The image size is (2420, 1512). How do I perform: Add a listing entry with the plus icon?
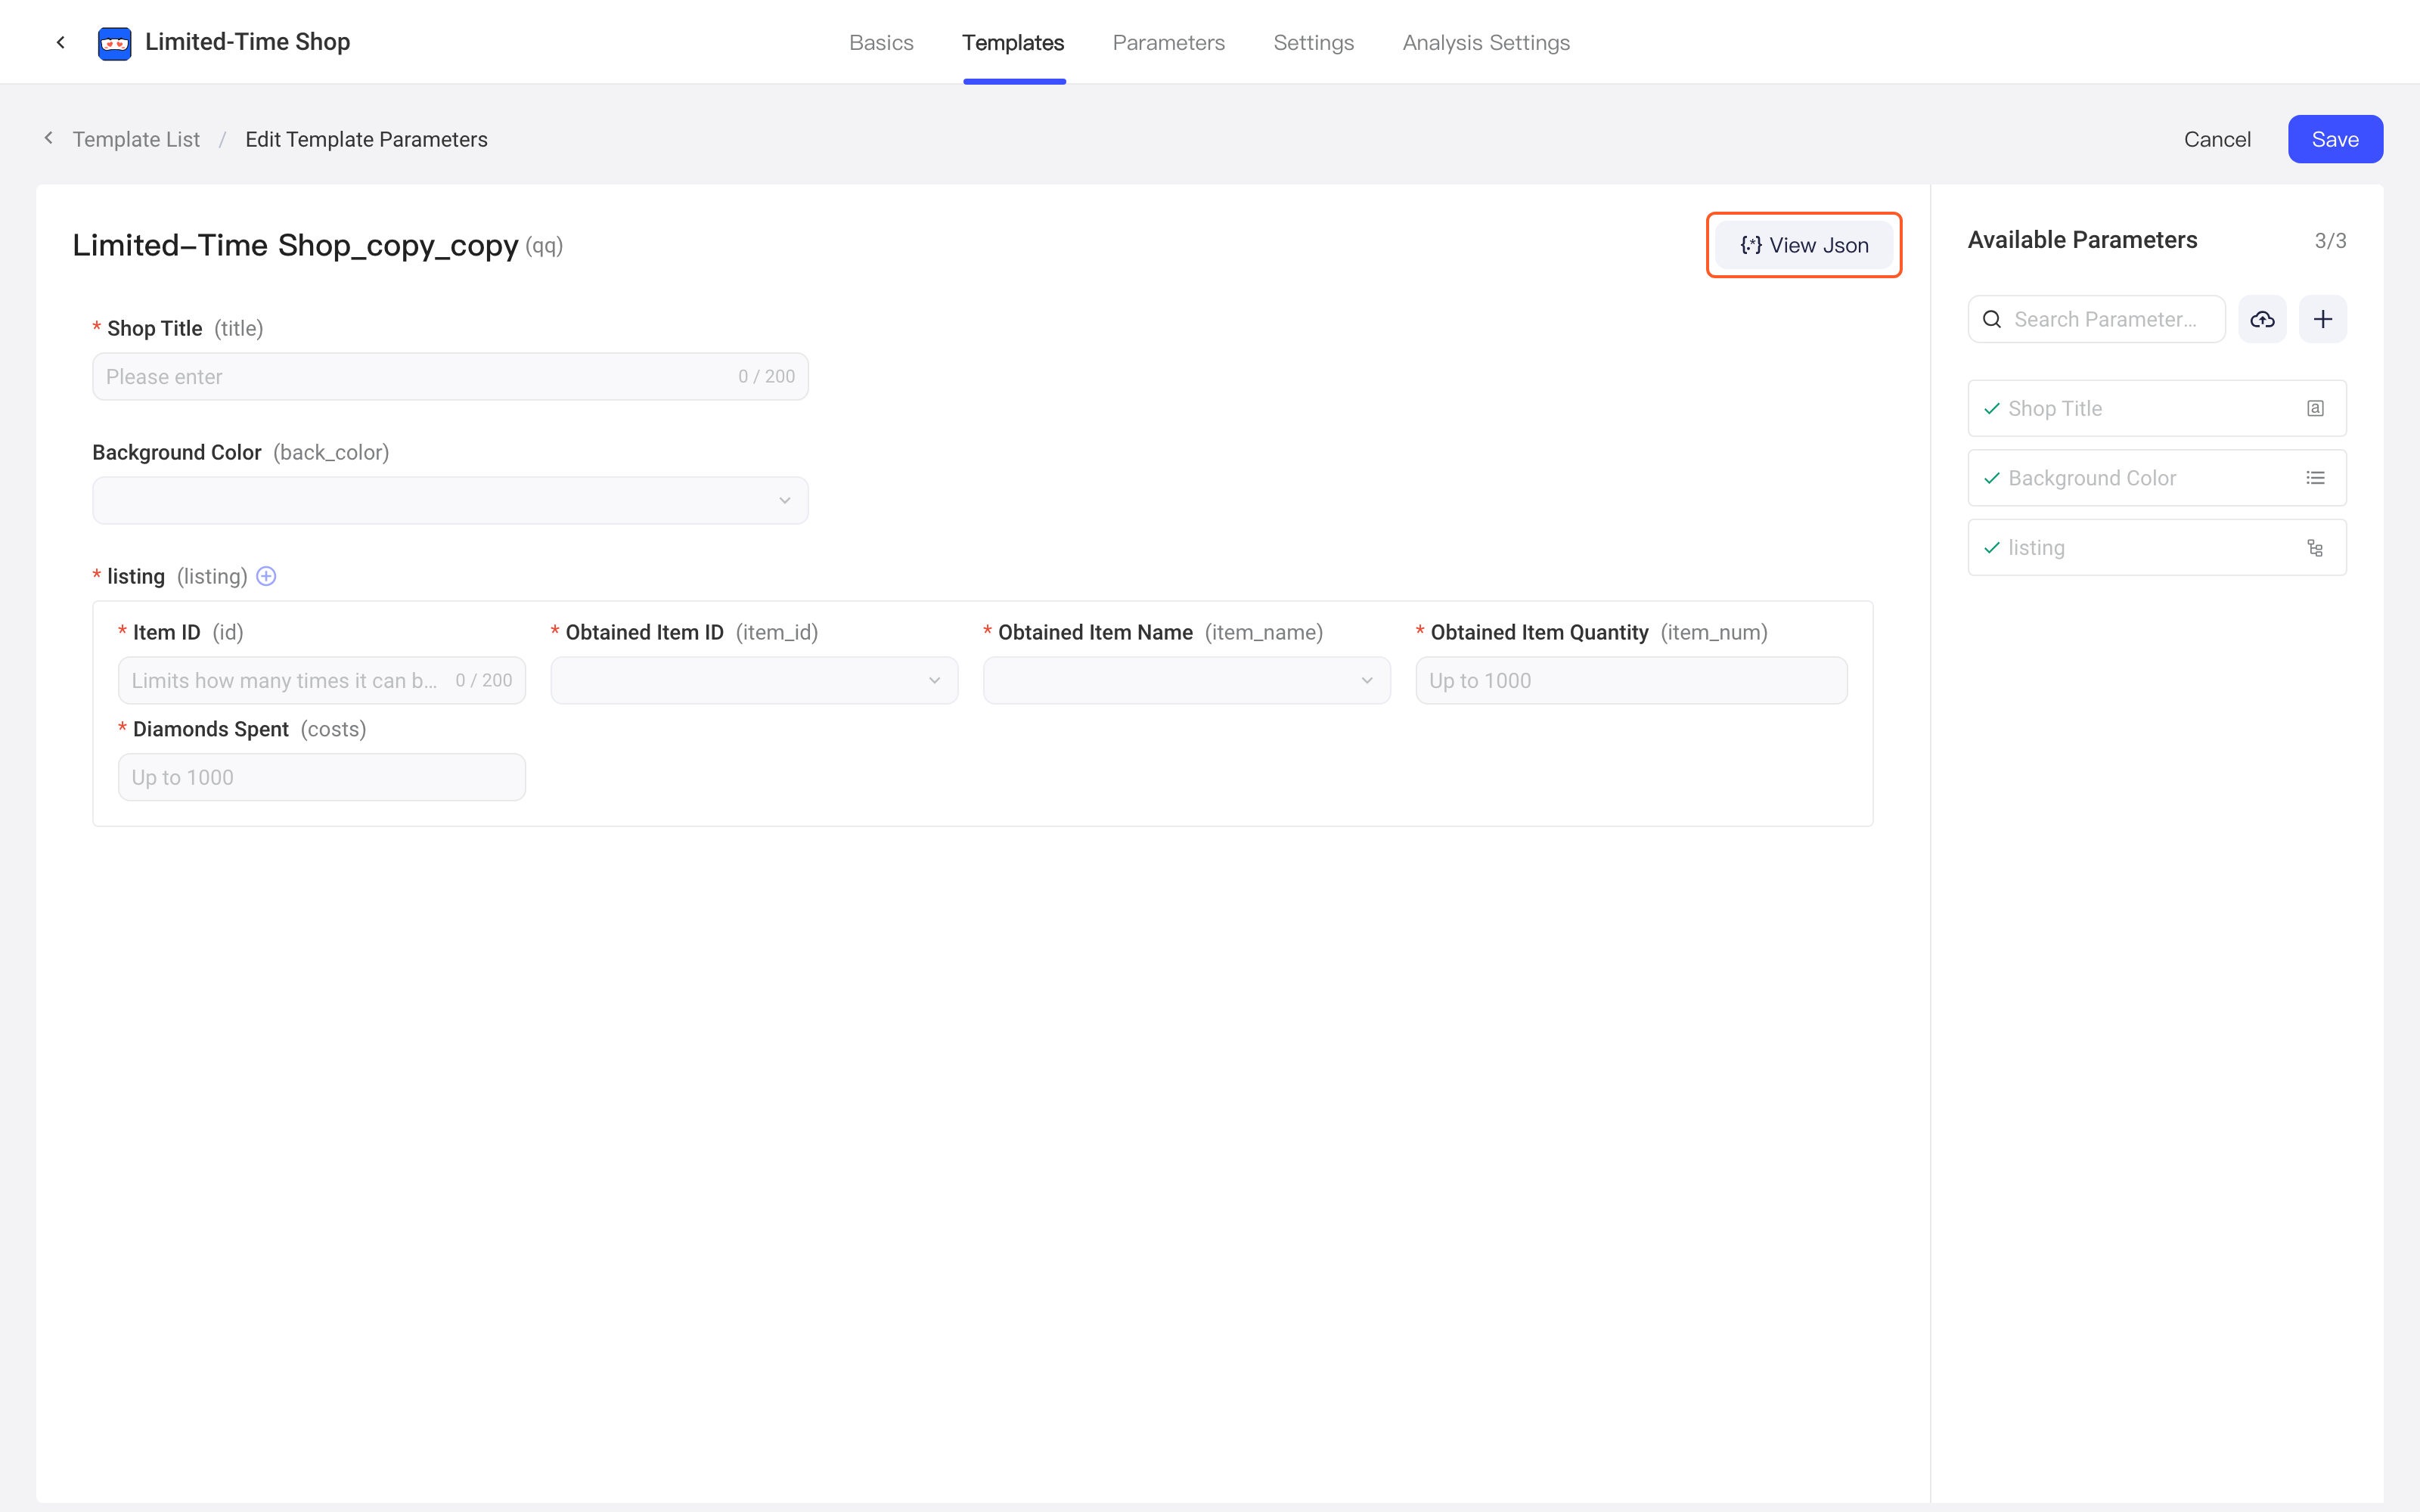[266, 576]
